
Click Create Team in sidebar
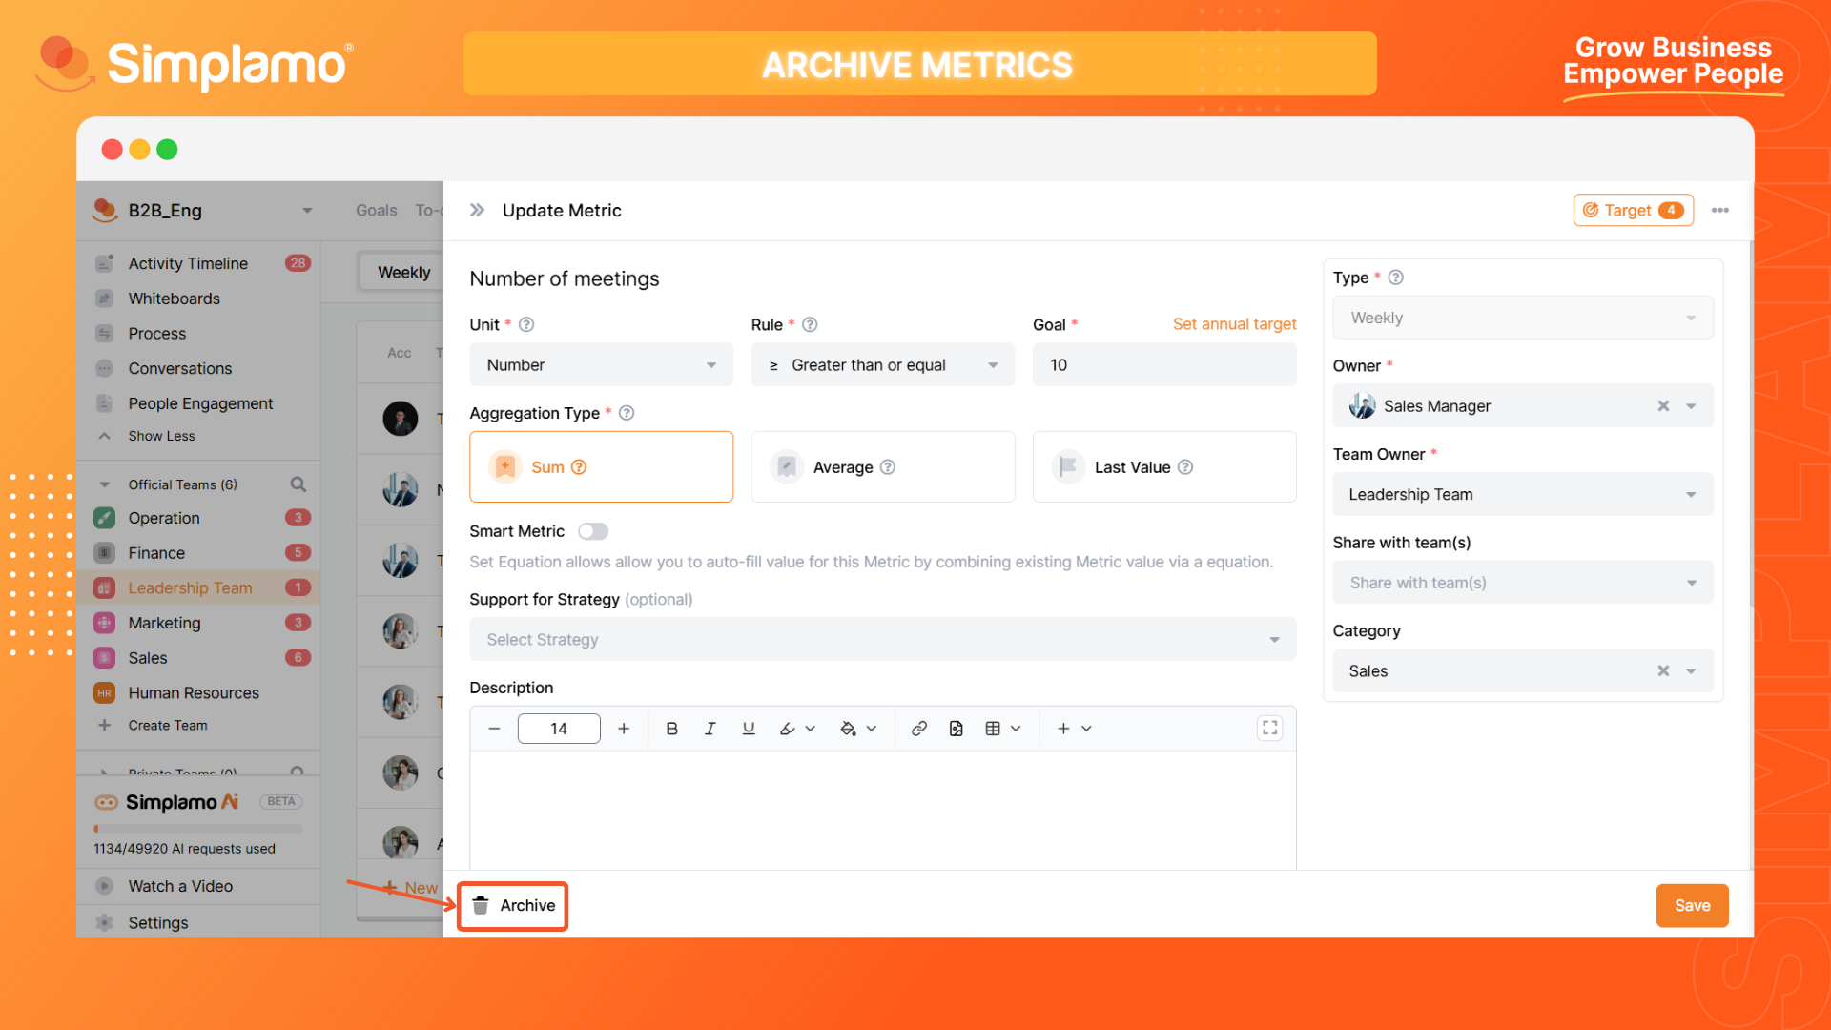pos(167,726)
